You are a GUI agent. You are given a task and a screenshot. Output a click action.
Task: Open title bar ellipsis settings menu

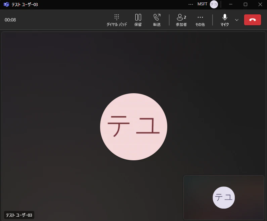[x=191, y=4]
